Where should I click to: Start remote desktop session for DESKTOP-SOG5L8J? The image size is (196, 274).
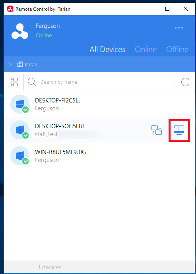point(179,130)
